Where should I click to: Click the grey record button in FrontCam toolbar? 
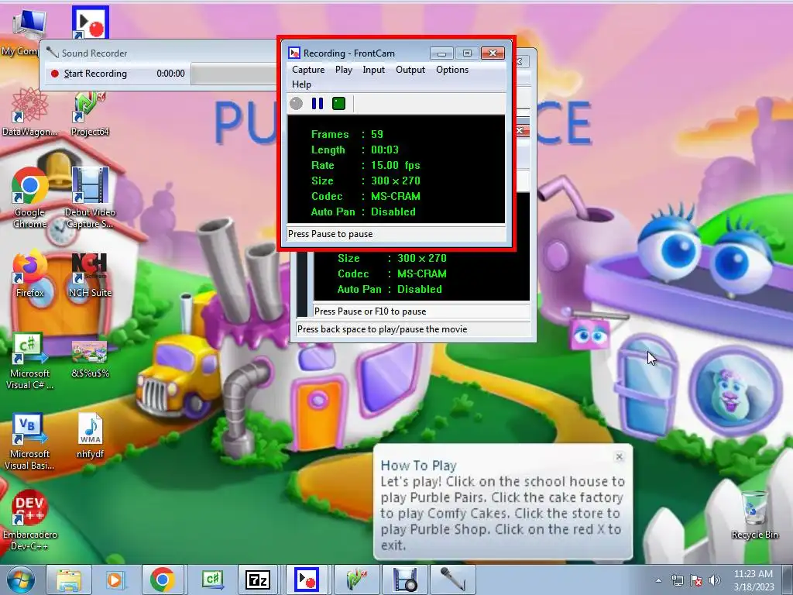pos(297,104)
